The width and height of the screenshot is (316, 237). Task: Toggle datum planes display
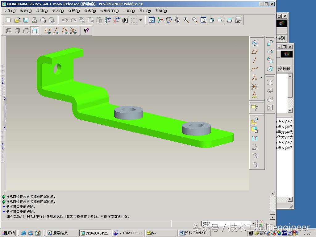coord(48,31)
